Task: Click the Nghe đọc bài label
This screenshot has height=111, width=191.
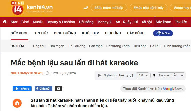Action: pyautogui.click(x=114, y=75)
